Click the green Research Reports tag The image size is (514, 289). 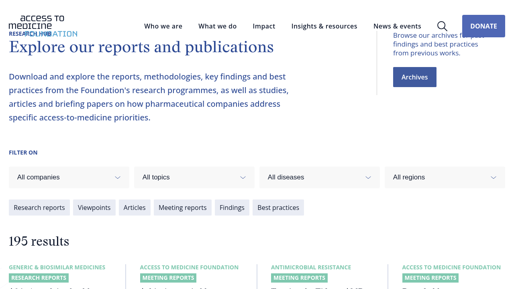[x=39, y=278]
